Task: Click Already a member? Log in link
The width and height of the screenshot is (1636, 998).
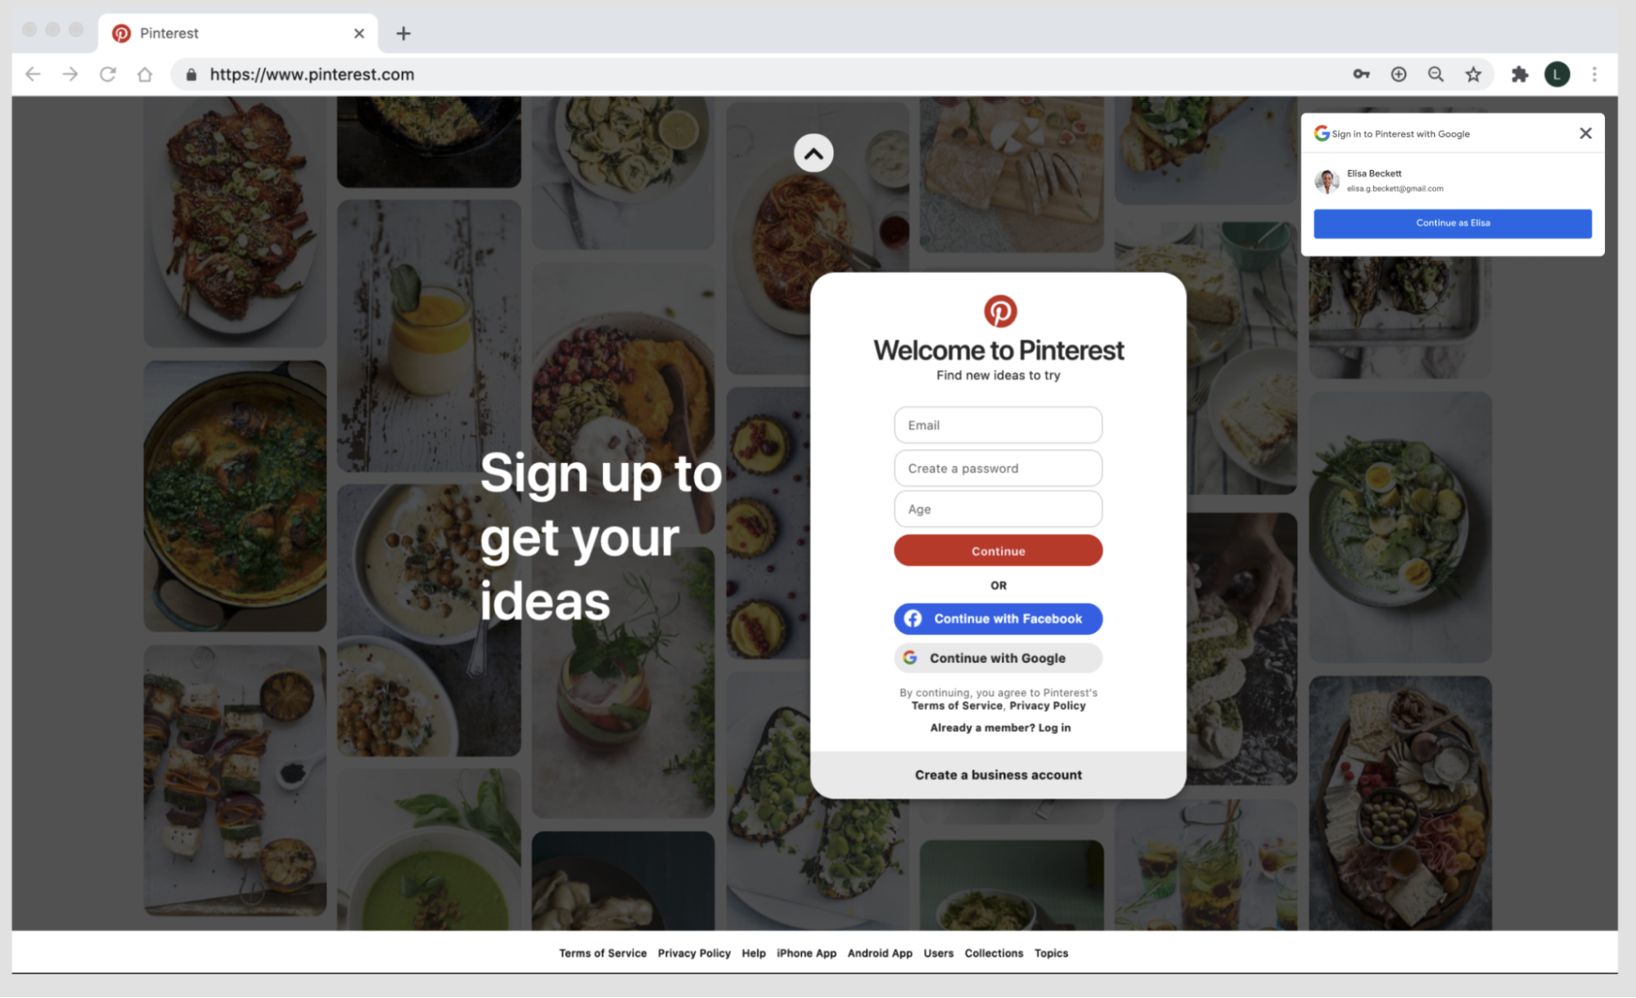Action: 998,727
